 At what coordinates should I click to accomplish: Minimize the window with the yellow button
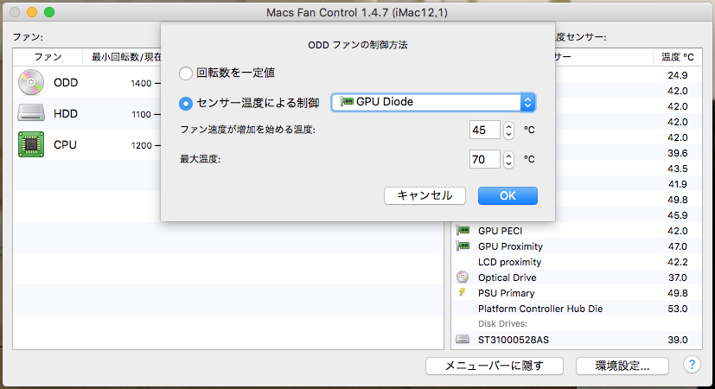[x=32, y=12]
